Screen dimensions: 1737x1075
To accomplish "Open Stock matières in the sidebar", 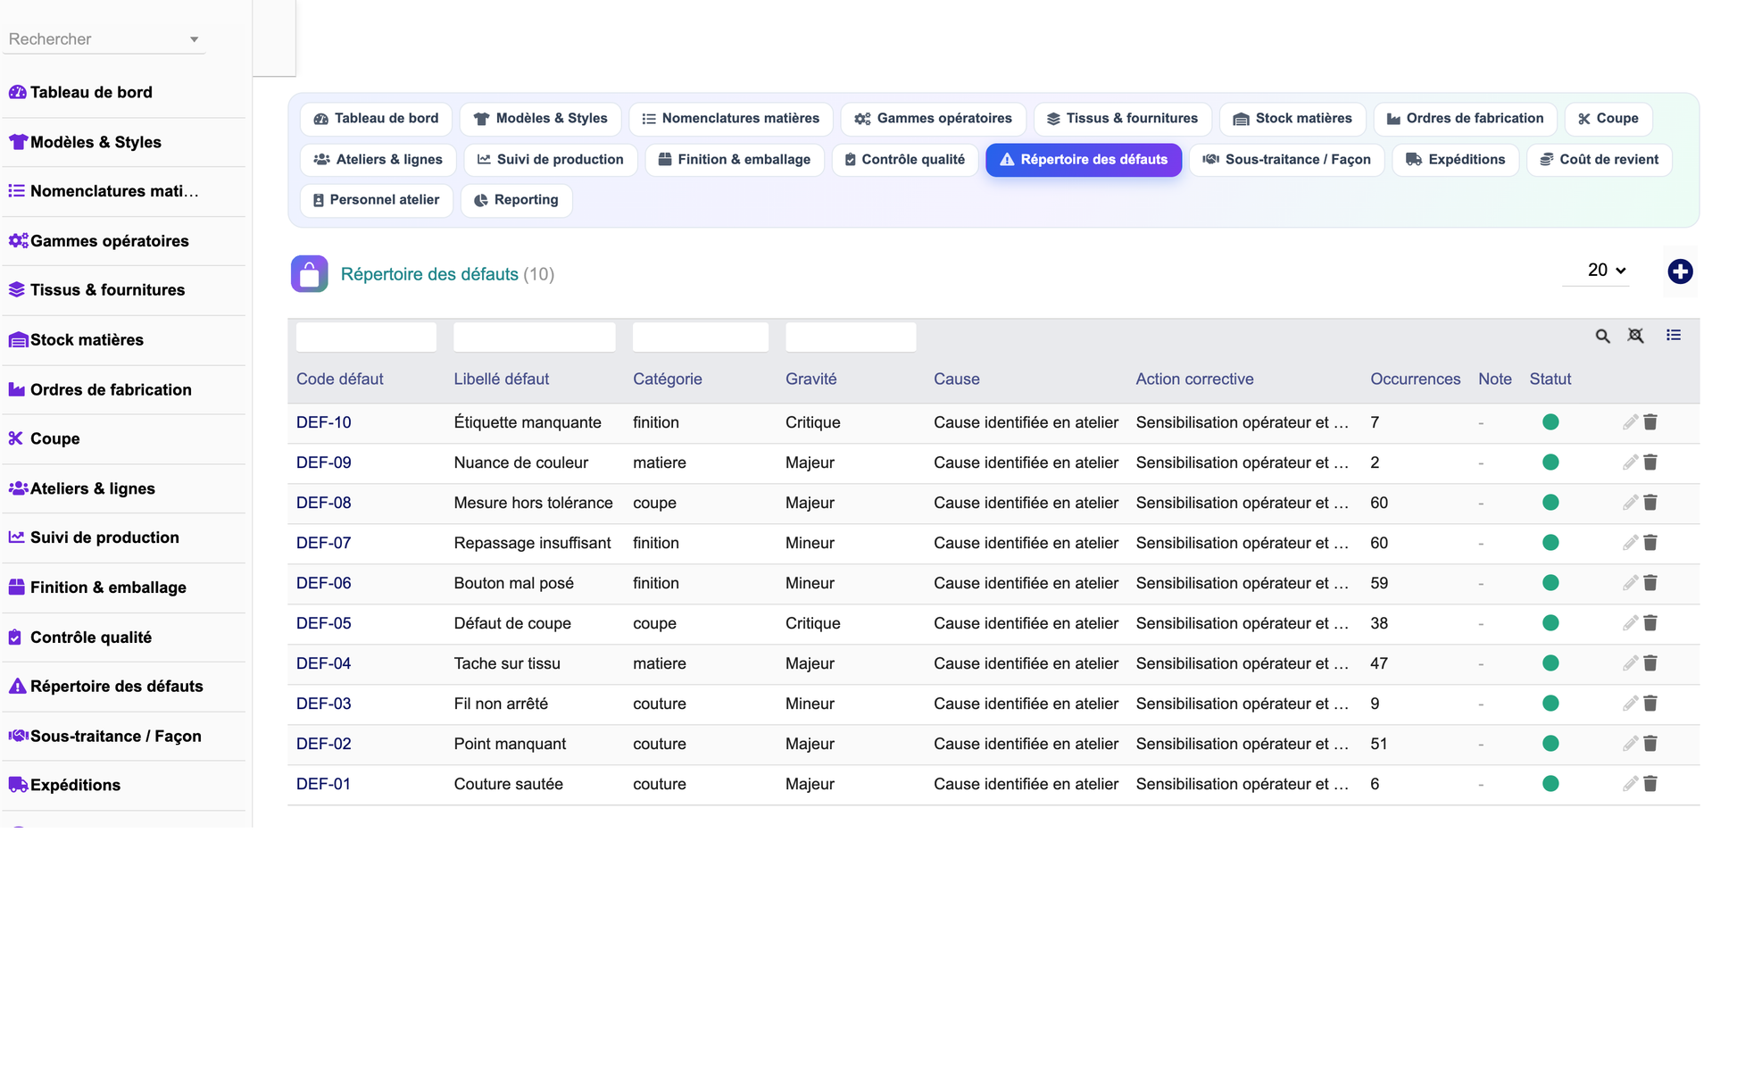I will [x=124, y=340].
